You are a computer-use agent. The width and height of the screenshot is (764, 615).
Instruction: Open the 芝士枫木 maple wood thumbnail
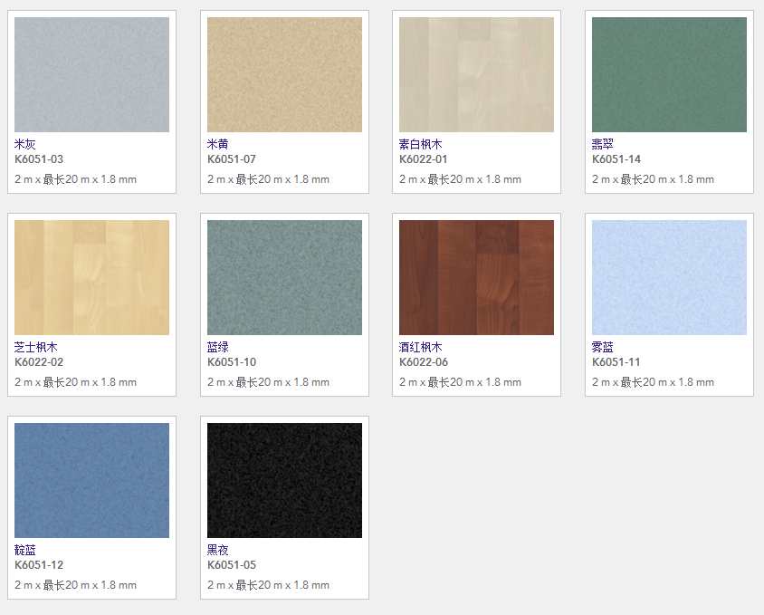(x=91, y=277)
